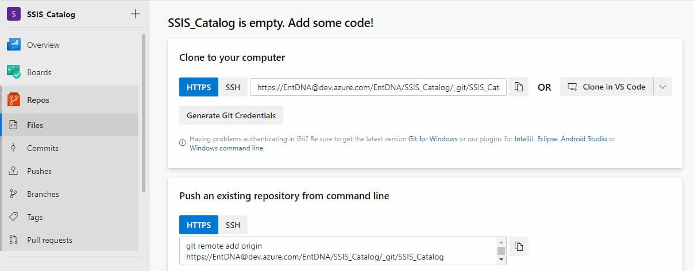Switch to SSH under Clone to your computer

pos(233,87)
